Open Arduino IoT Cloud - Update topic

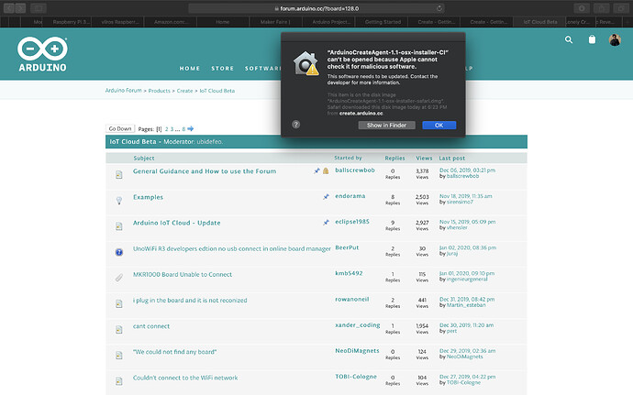click(x=177, y=223)
